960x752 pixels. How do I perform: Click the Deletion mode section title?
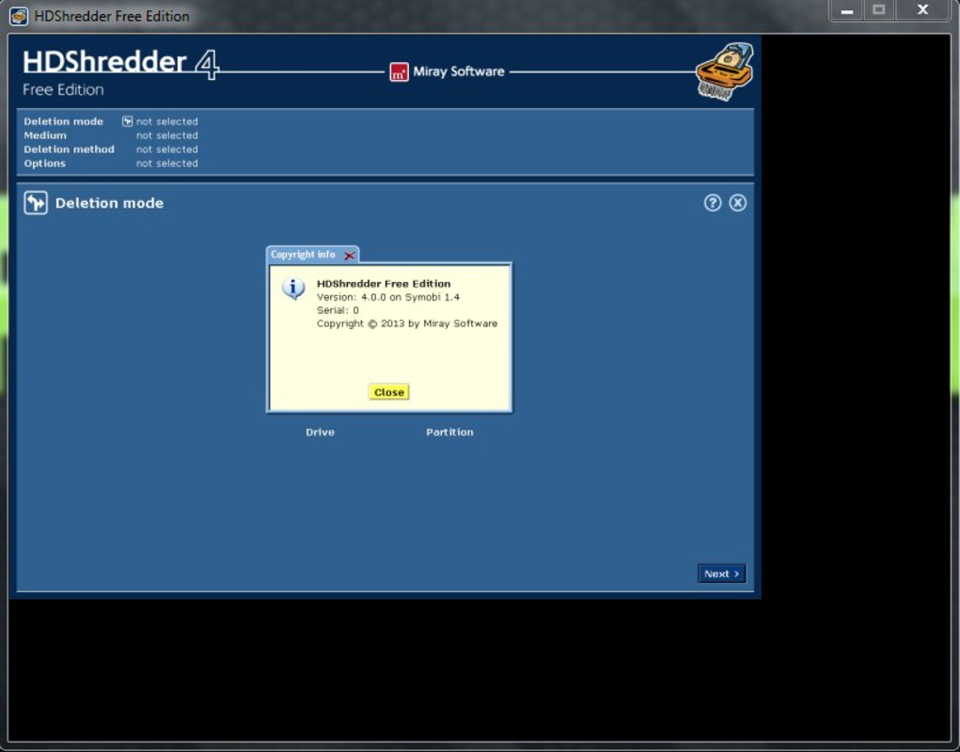click(x=110, y=203)
